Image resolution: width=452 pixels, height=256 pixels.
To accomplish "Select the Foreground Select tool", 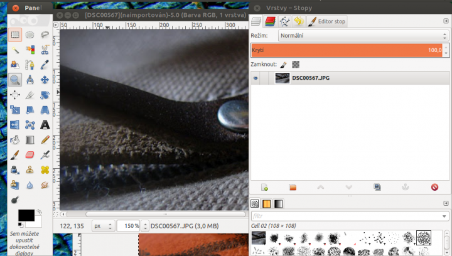I will pyautogui.click(x=15, y=65).
